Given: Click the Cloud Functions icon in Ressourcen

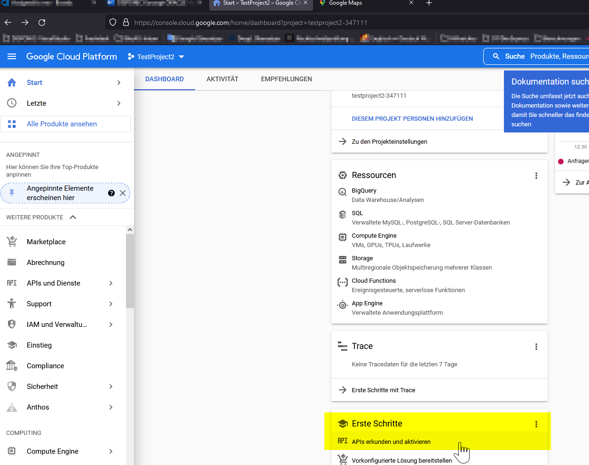Looking at the screenshot, I should [343, 282].
